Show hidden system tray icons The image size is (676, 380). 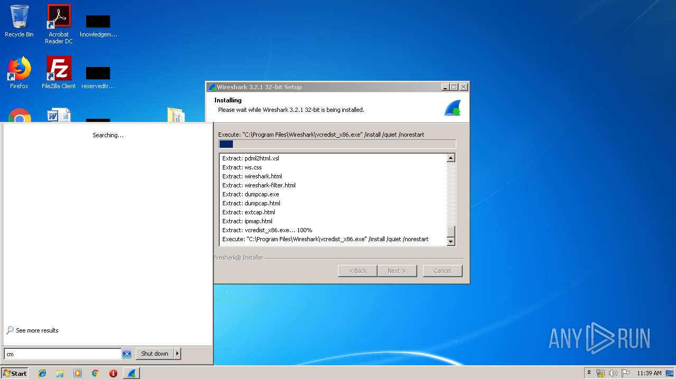pyautogui.click(x=589, y=373)
